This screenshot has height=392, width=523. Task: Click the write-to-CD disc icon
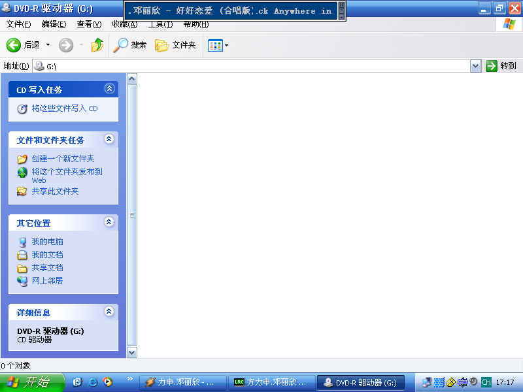(22, 109)
